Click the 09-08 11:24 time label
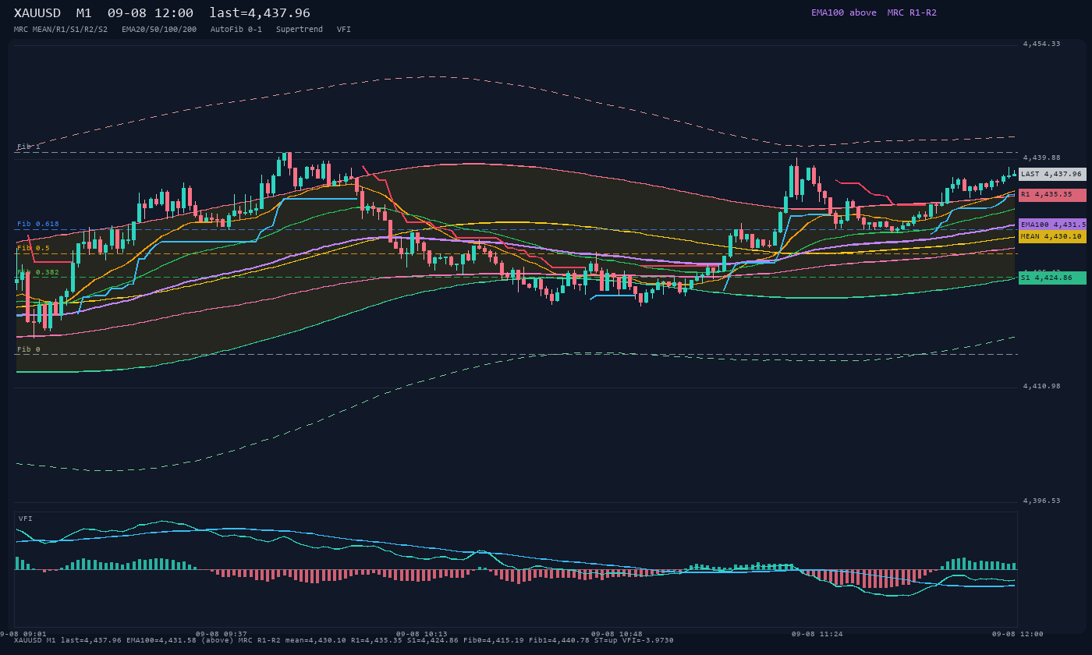Screen dimensions: 1092x655 (817, 634)
